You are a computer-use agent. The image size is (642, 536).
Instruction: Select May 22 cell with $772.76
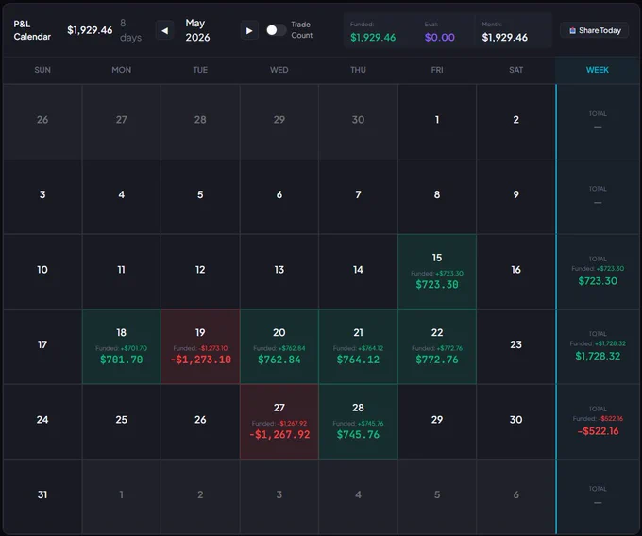pos(437,346)
